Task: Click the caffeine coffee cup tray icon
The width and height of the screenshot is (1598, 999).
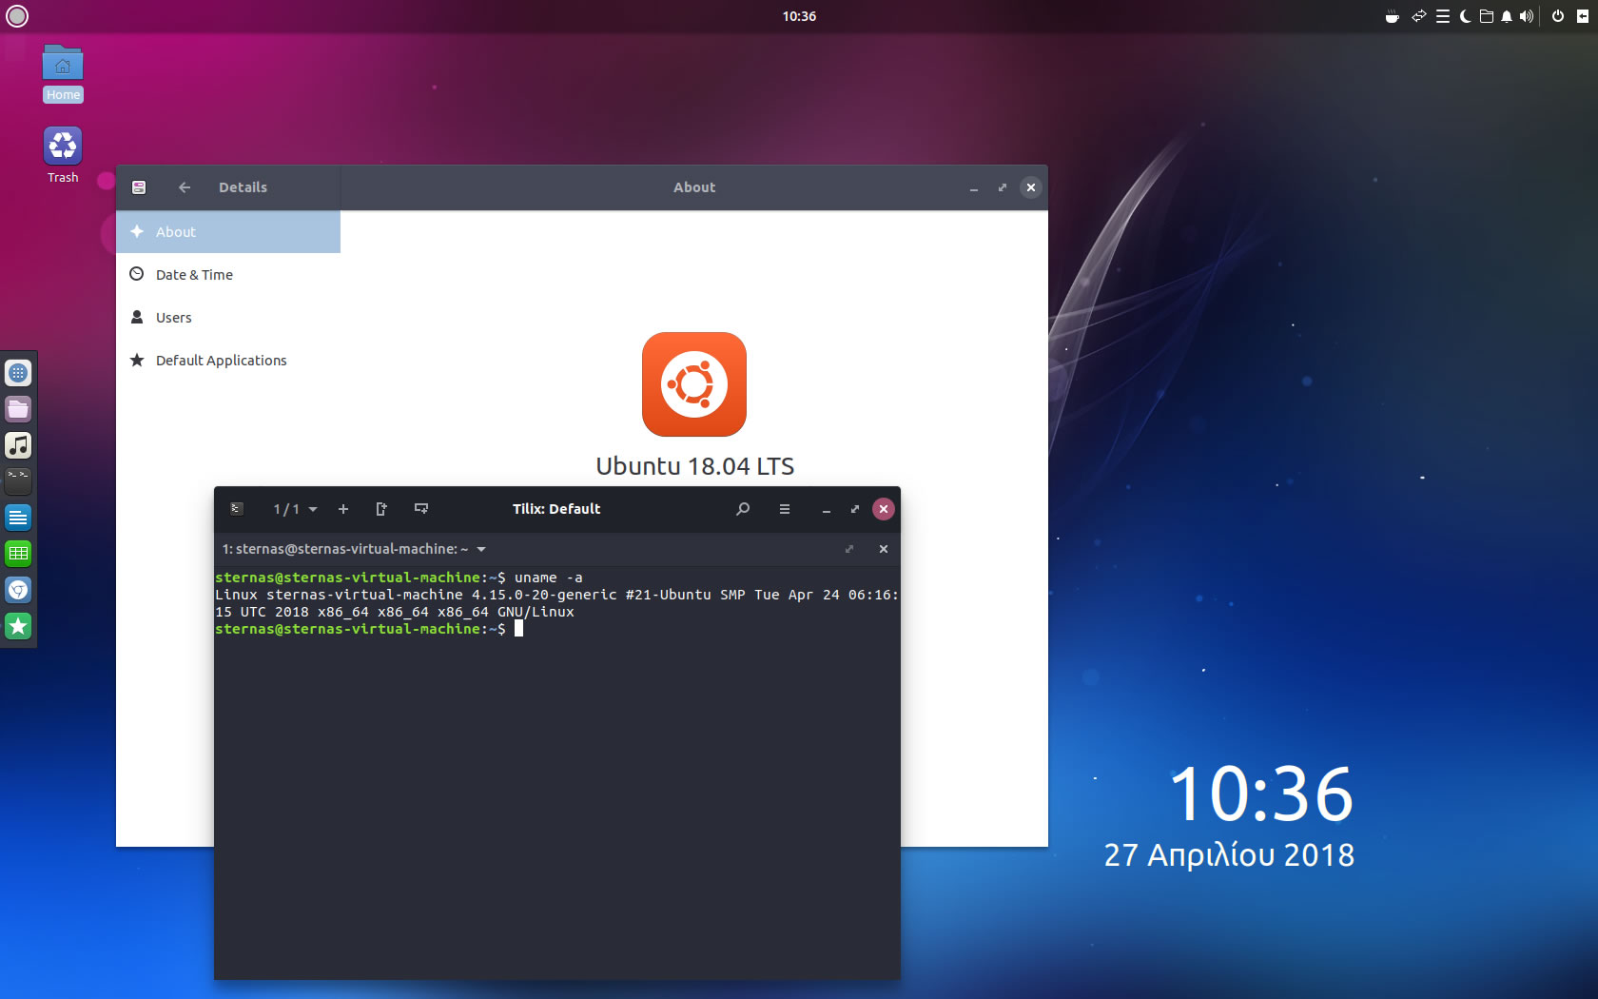Action: [1393, 16]
